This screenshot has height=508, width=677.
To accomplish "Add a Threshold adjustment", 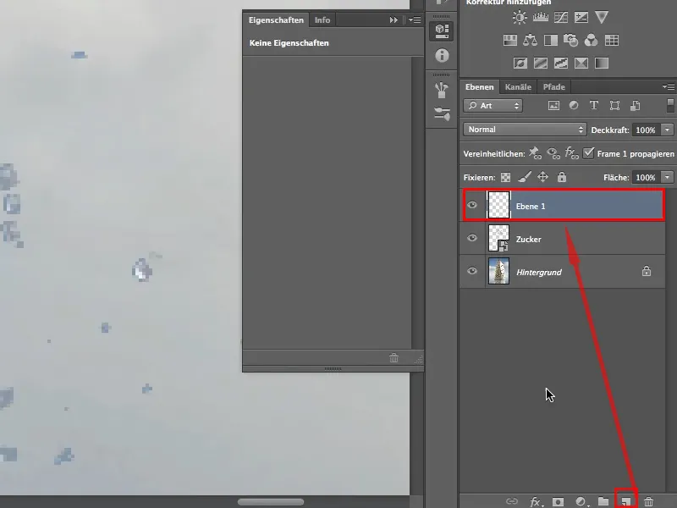I will tap(561, 63).
